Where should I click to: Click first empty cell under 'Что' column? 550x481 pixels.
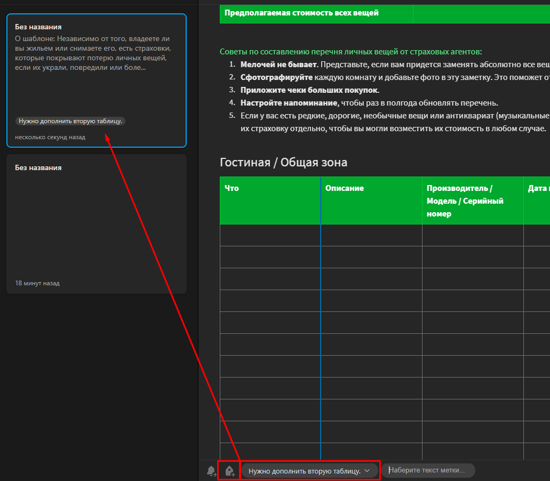point(270,235)
